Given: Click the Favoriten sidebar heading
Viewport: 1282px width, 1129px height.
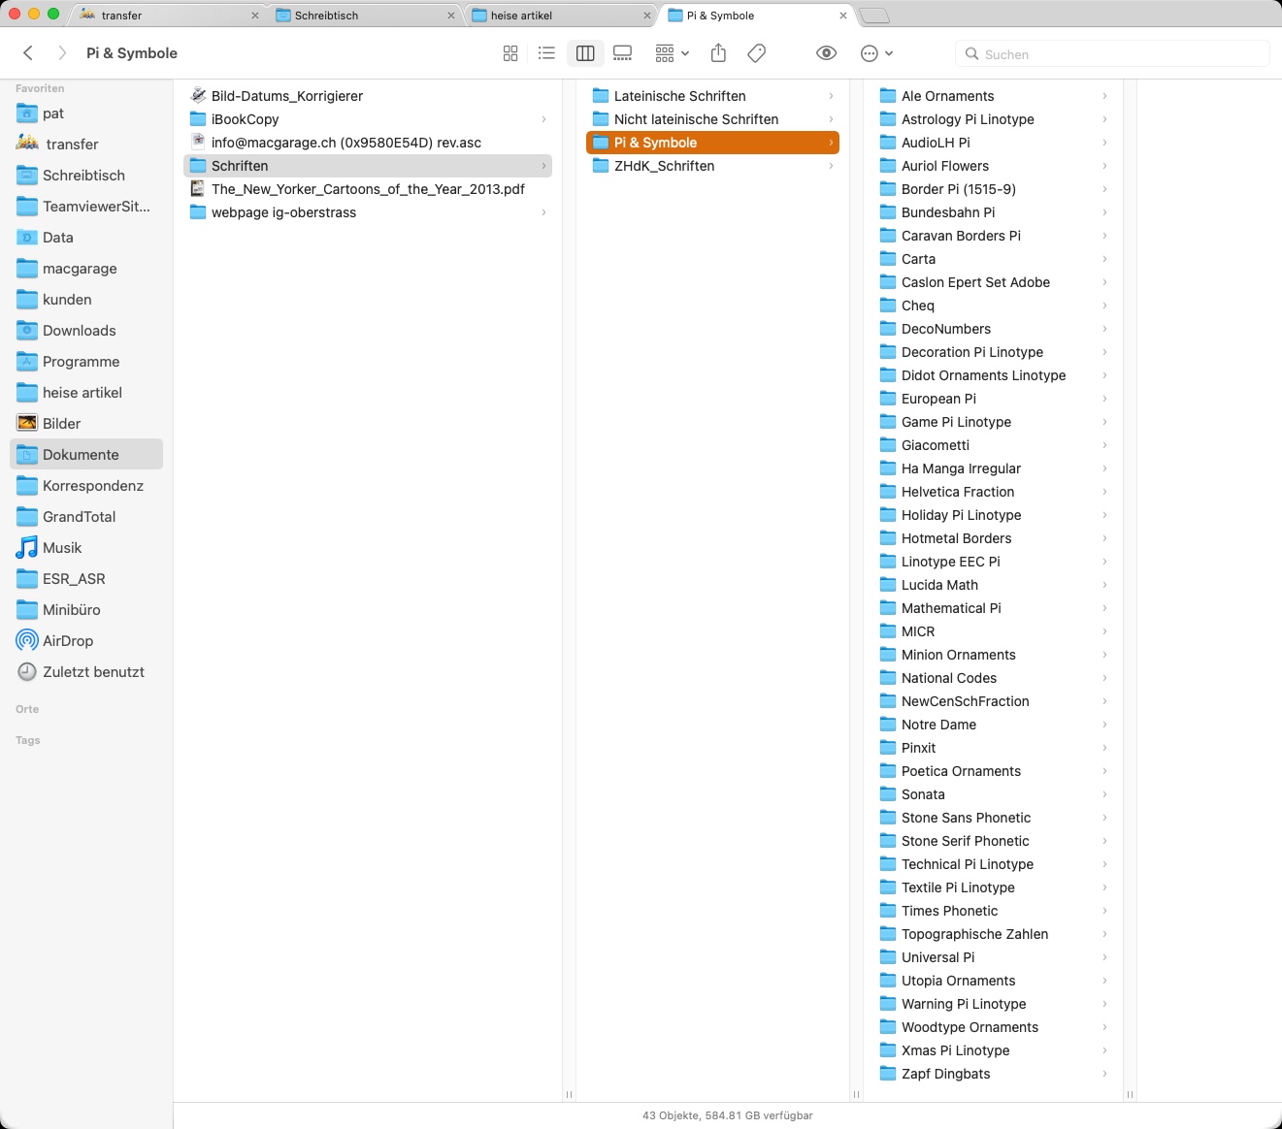Looking at the screenshot, I should [40, 88].
